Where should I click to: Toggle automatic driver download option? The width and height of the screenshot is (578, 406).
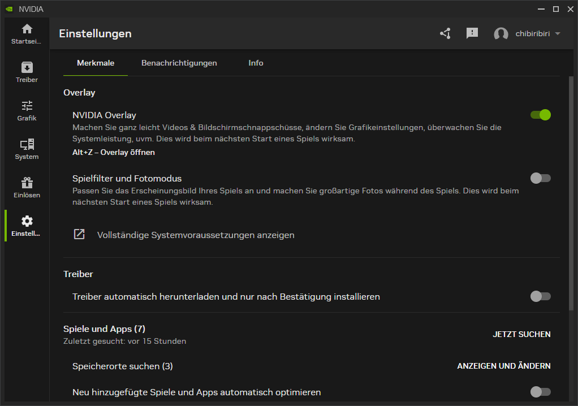[540, 296]
